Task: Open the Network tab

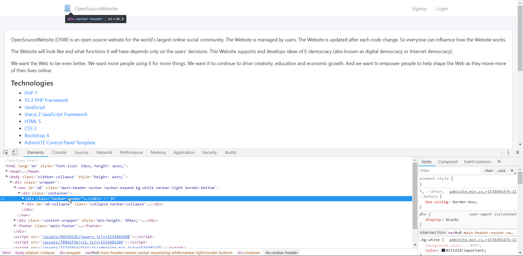Action: 104,153
